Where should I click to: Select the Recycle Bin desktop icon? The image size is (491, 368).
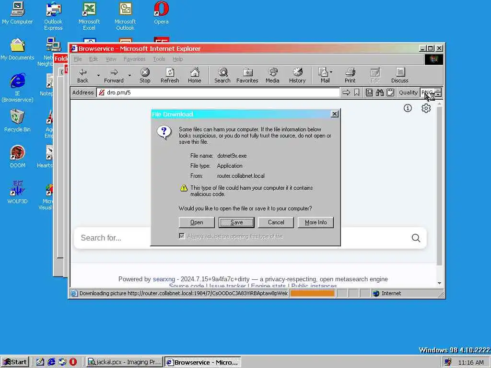coord(18,120)
